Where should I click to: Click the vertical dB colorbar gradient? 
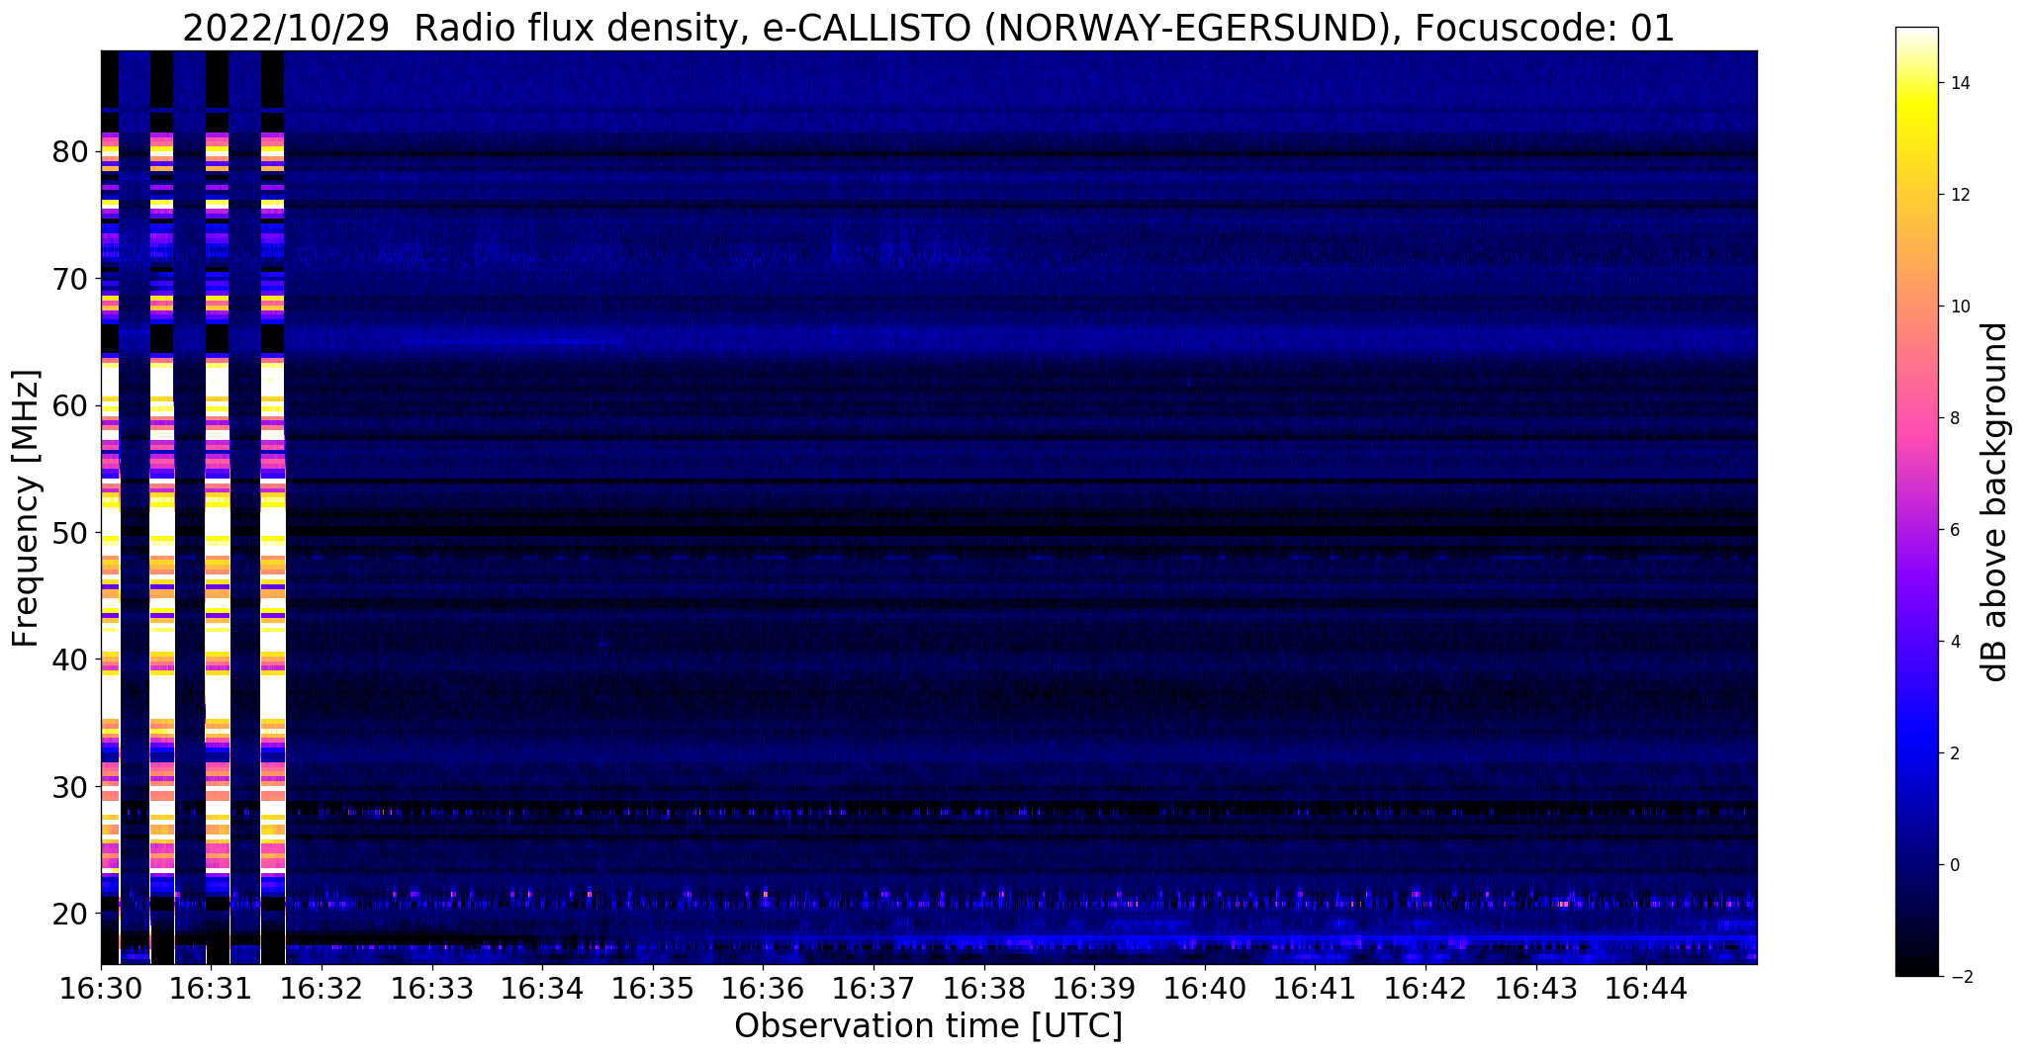point(1916,501)
